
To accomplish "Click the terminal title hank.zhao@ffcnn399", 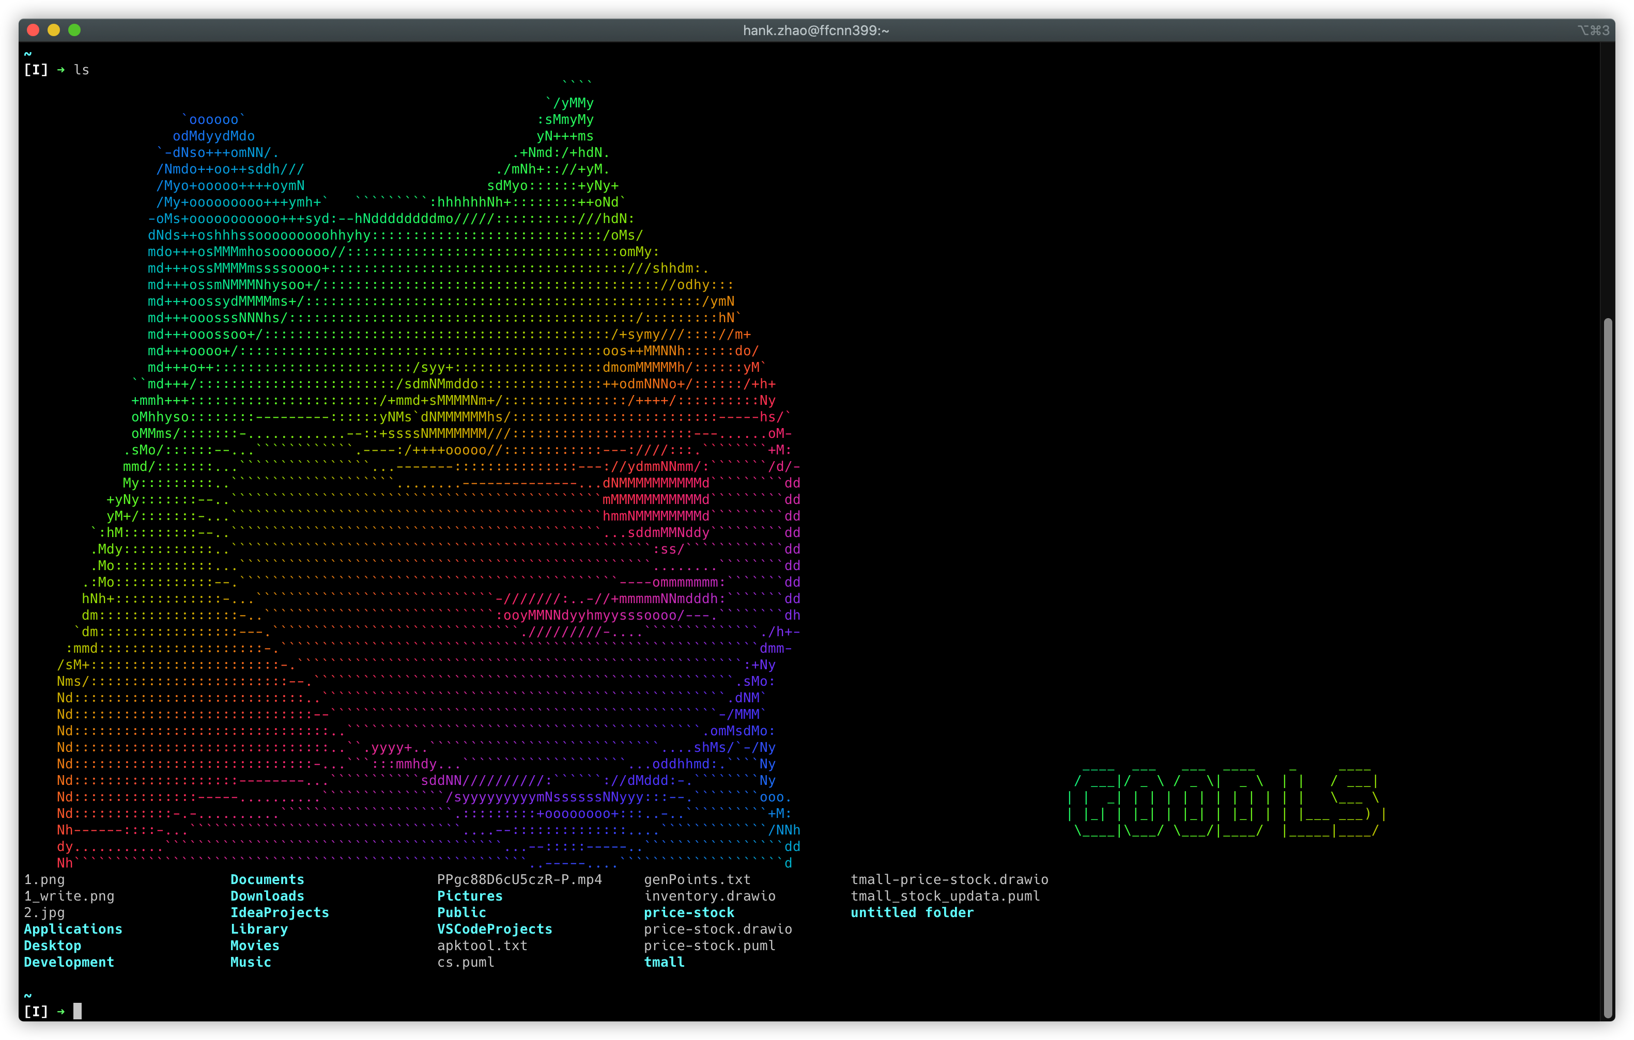I will [815, 30].
